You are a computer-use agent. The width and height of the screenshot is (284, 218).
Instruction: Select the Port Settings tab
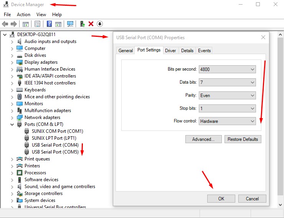149,50
